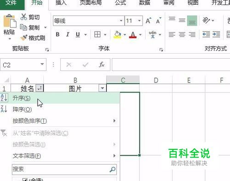Viewport: 230px width, 181px height.
Task: Open text orientation dropdown arrow
Action: coord(213,21)
